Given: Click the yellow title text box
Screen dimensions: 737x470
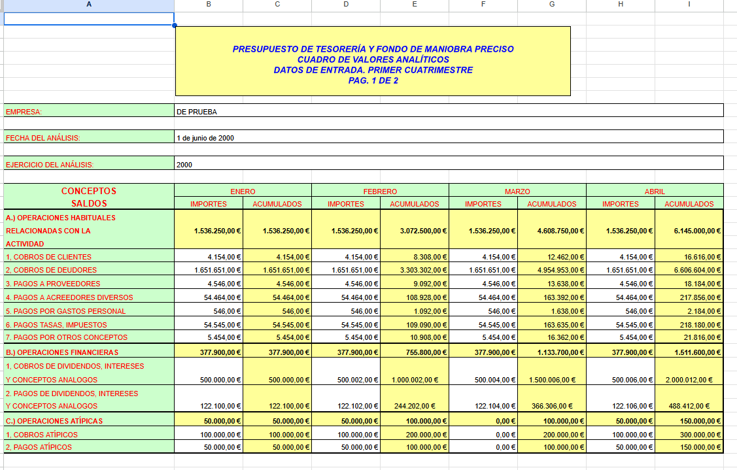Looking at the screenshot, I should pos(373,61).
